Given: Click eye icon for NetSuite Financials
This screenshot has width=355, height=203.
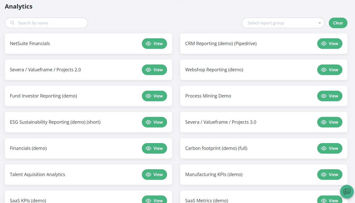Looking at the screenshot, I should coord(148,44).
